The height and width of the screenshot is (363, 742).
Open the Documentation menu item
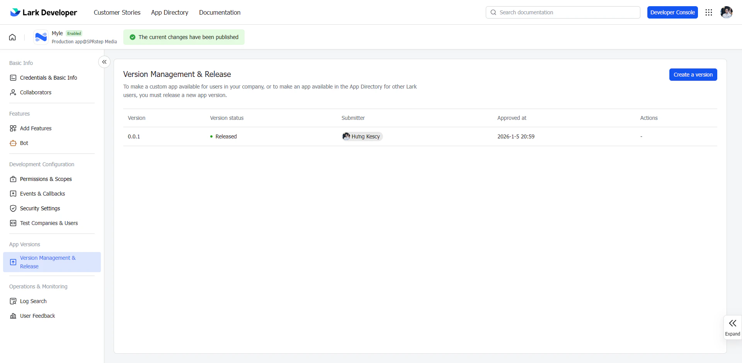tap(220, 12)
